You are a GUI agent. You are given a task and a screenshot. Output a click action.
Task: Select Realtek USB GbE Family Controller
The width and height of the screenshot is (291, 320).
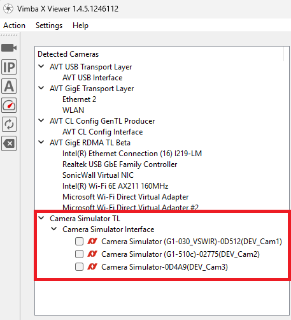(120, 164)
